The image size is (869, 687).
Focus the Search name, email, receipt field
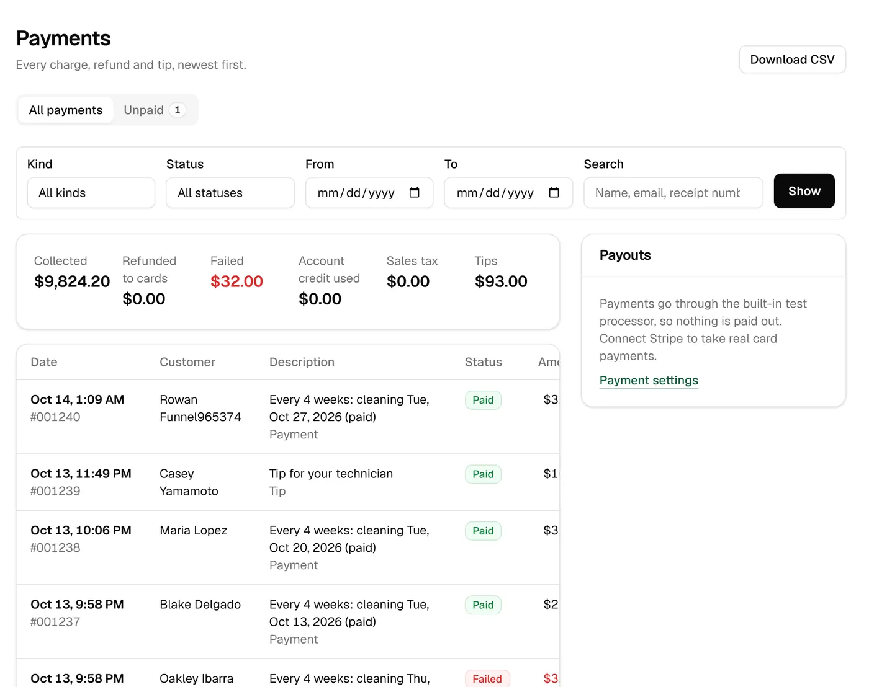point(673,193)
